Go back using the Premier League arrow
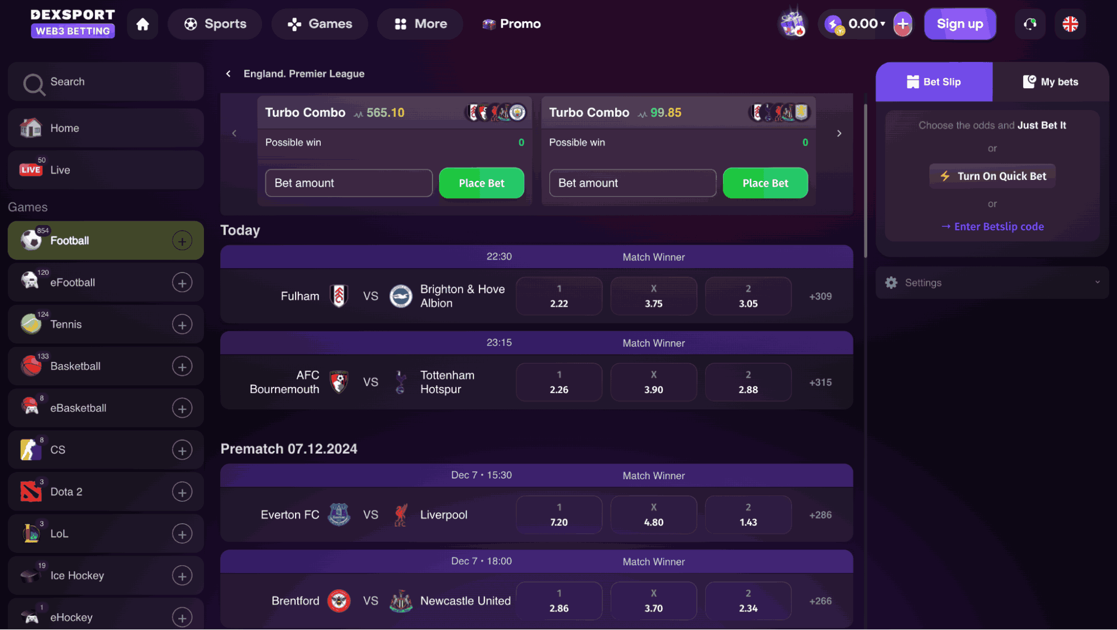This screenshot has height=630, width=1117. coord(228,74)
